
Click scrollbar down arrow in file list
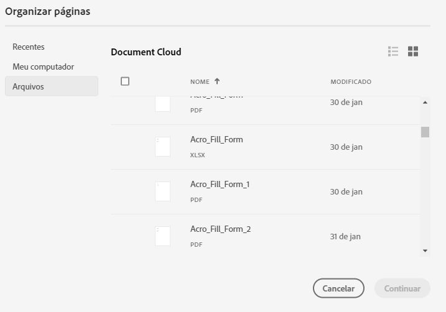425,250
